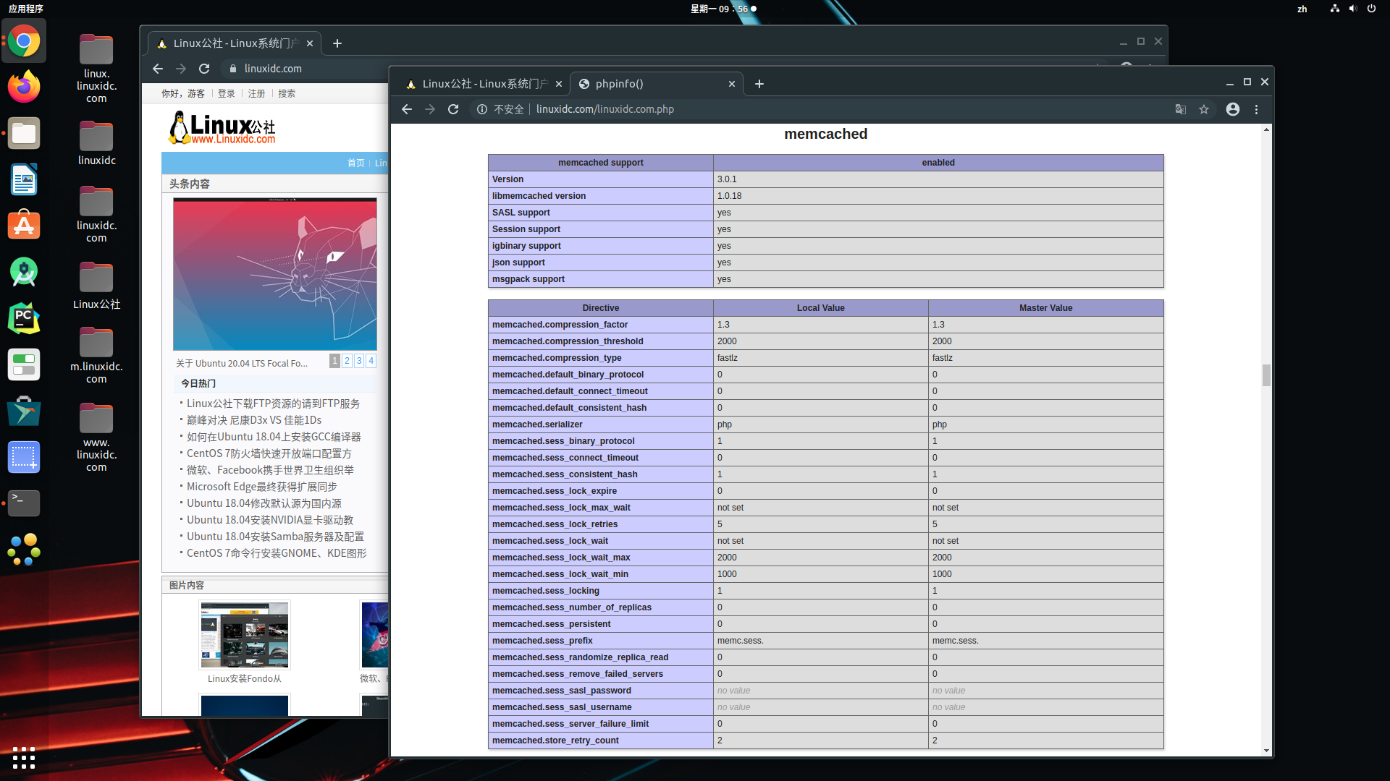Select the memcached.serializer directive cell
This screenshot has height=781, width=1390.
pyautogui.click(x=600, y=424)
